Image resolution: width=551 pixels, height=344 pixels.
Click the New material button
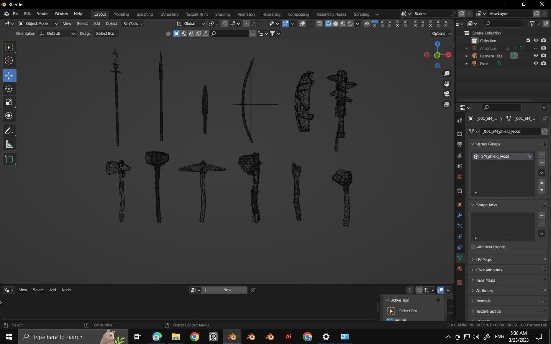coord(227,290)
